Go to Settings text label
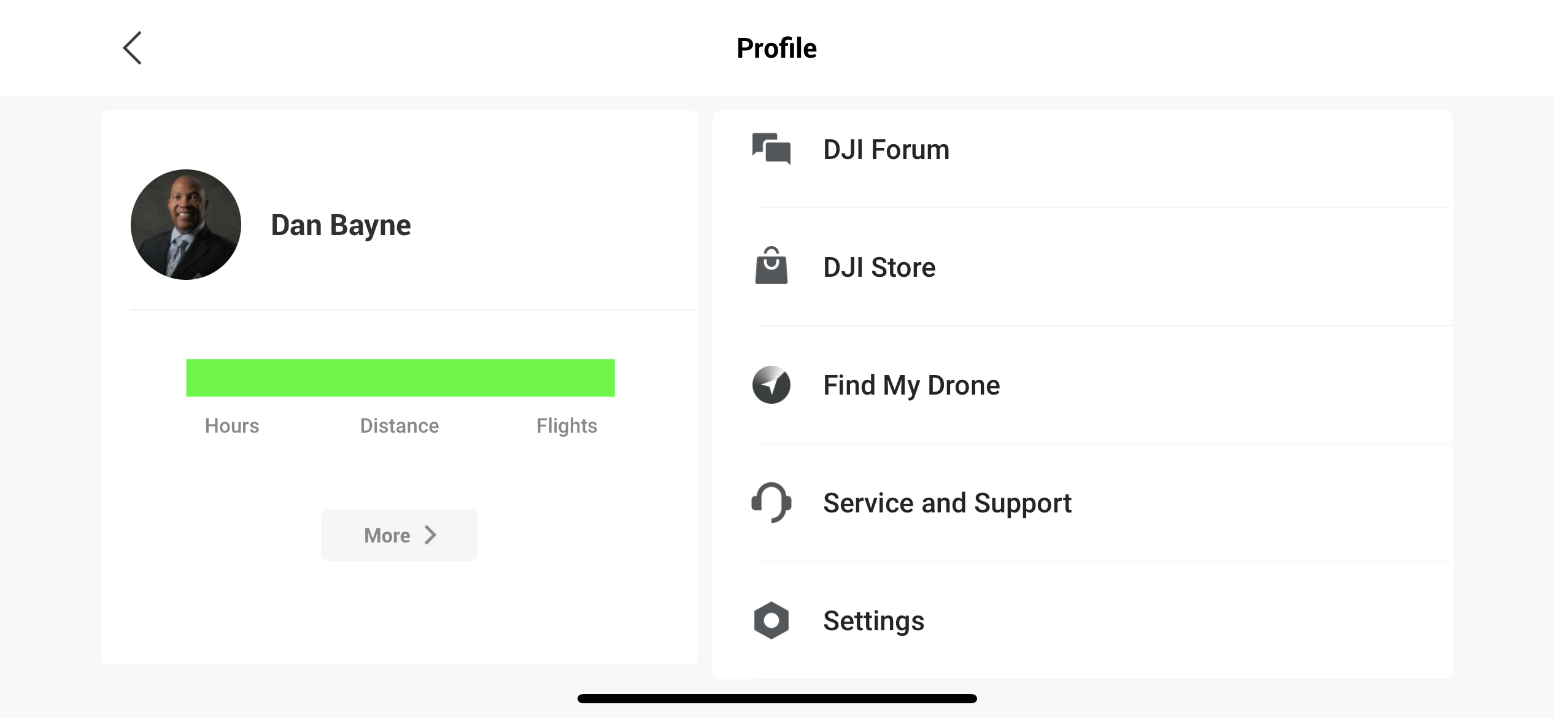The height and width of the screenshot is (718, 1554). (873, 621)
